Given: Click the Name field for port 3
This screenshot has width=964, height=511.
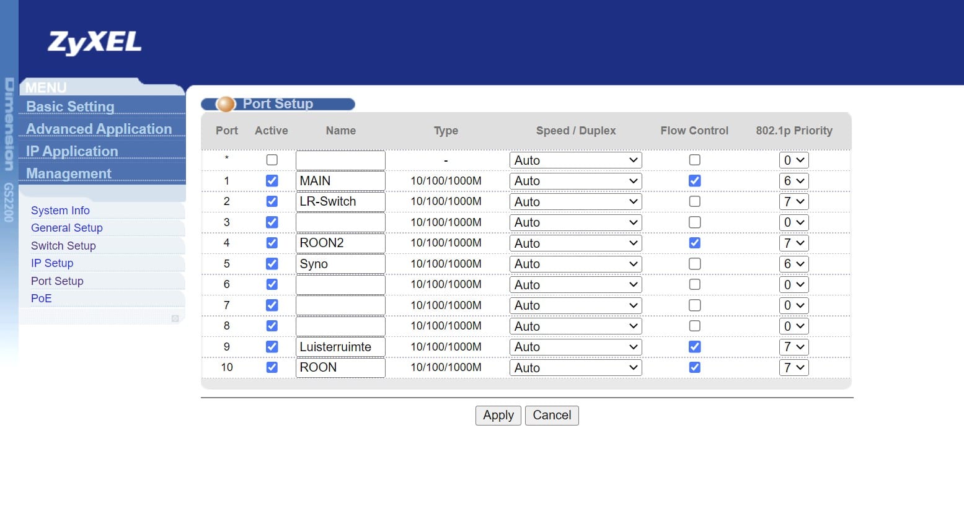Looking at the screenshot, I should (x=340, y=222).
